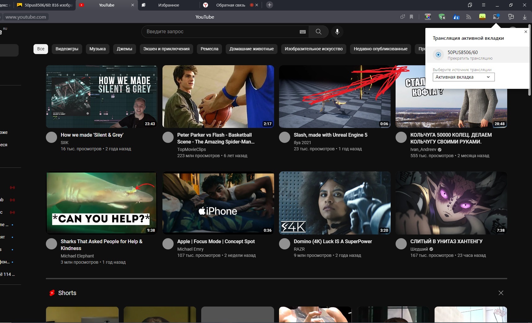Click the Michael Elephant channel avatar
Image resolution: width=532 pixels, height=323 pixels.
point(51,244)
